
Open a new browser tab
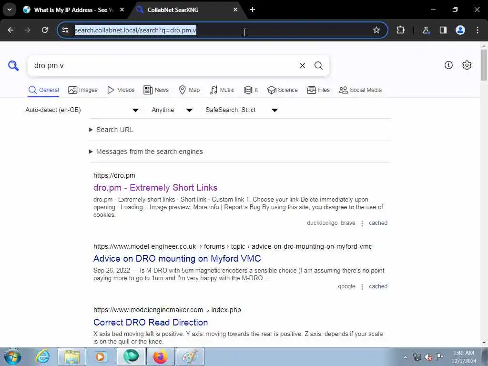[253, 10]
